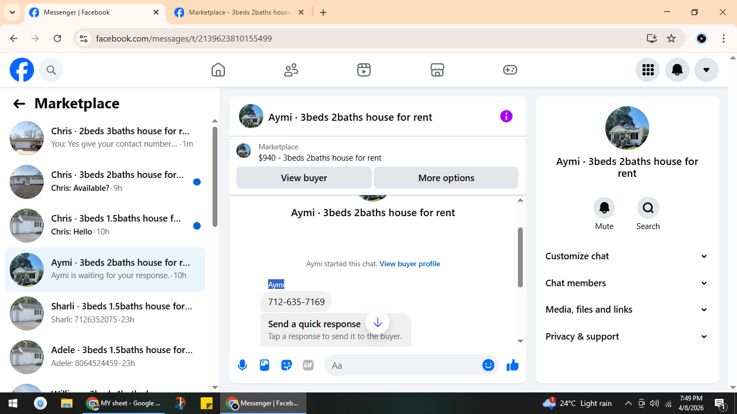Jump to latest message with down arrow

[378, 322]
